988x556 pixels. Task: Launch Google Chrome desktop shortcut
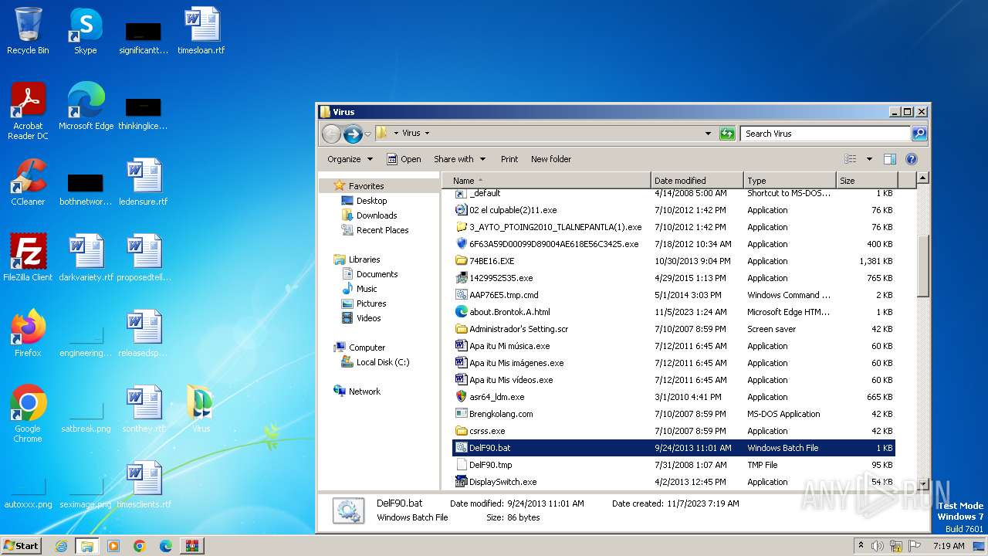(28, 414)
